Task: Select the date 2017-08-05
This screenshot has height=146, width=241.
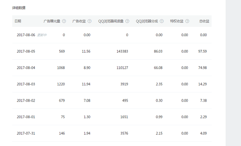Action: point(26,52)
